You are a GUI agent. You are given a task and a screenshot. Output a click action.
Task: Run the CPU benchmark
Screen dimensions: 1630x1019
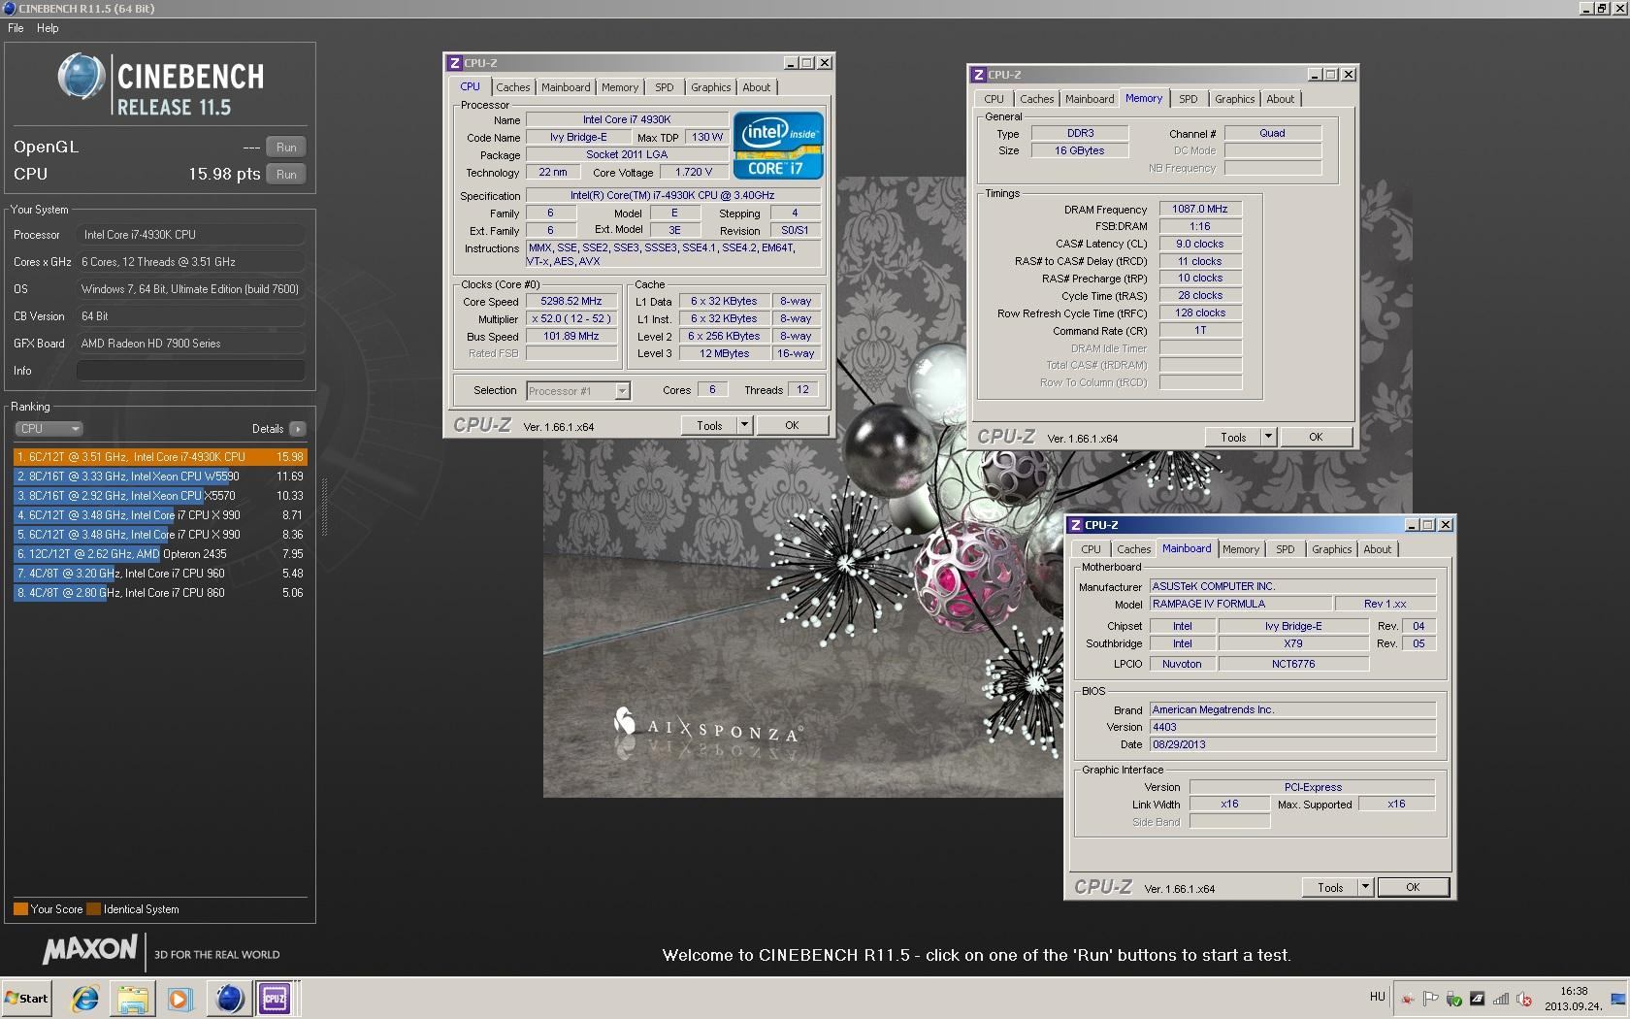pyautogui.click(x=286, y=175)
